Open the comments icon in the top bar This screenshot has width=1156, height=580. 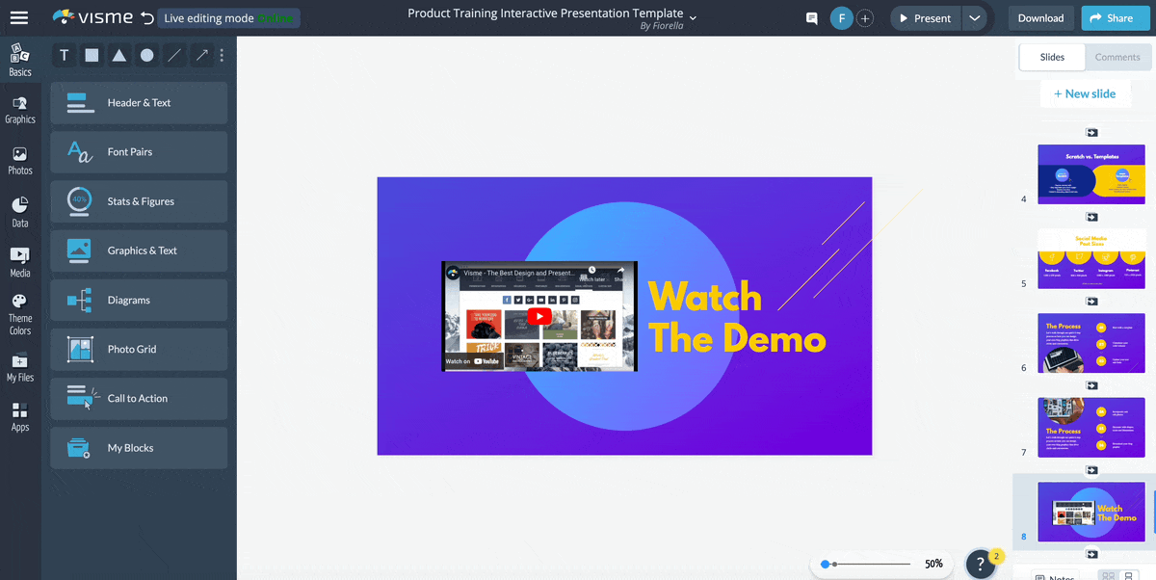tap(810, 17)
